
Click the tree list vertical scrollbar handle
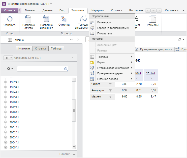click(x=74, y=110)
